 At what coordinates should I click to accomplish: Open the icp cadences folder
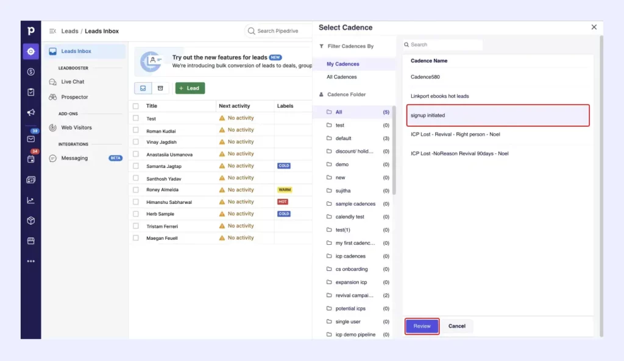tap(353, 256)
